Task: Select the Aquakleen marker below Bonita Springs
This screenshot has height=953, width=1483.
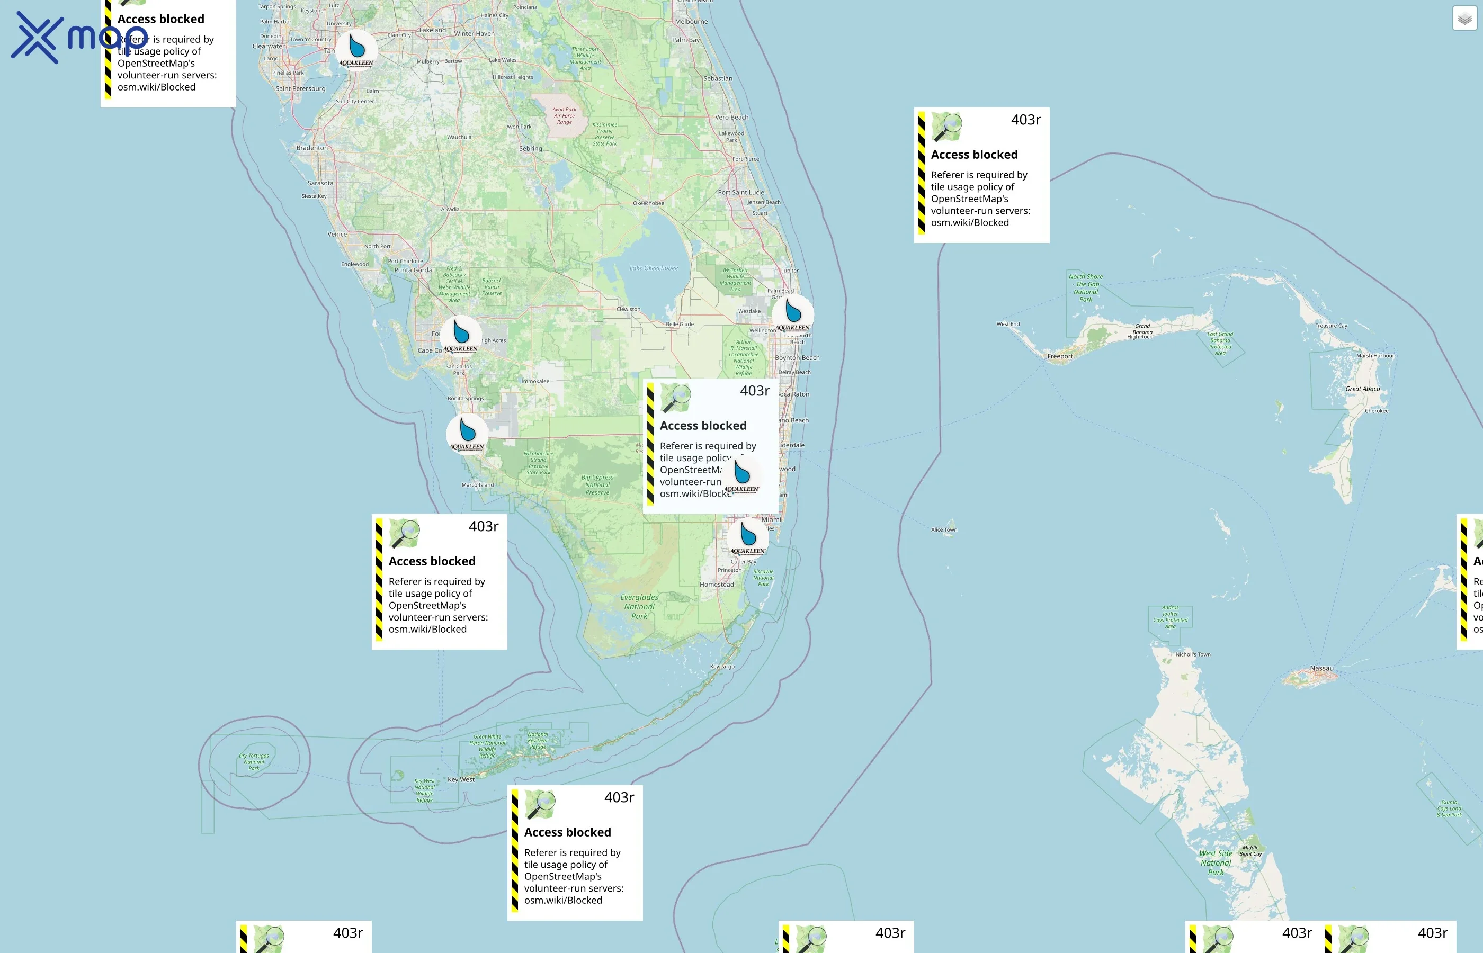Action: pos(467,434)
